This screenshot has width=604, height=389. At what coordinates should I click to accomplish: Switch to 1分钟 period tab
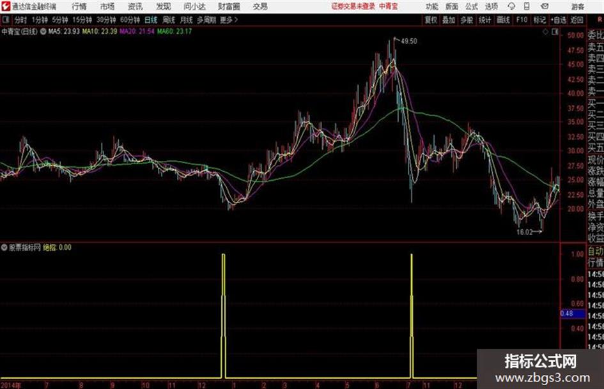pyautogui.click(x=40, y=20)
